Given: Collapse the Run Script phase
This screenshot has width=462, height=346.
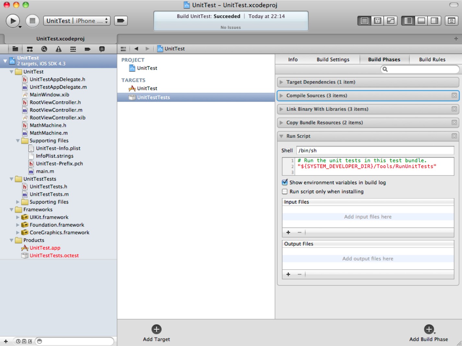Looking at the screenshot, I should click(x=281, y=136).
